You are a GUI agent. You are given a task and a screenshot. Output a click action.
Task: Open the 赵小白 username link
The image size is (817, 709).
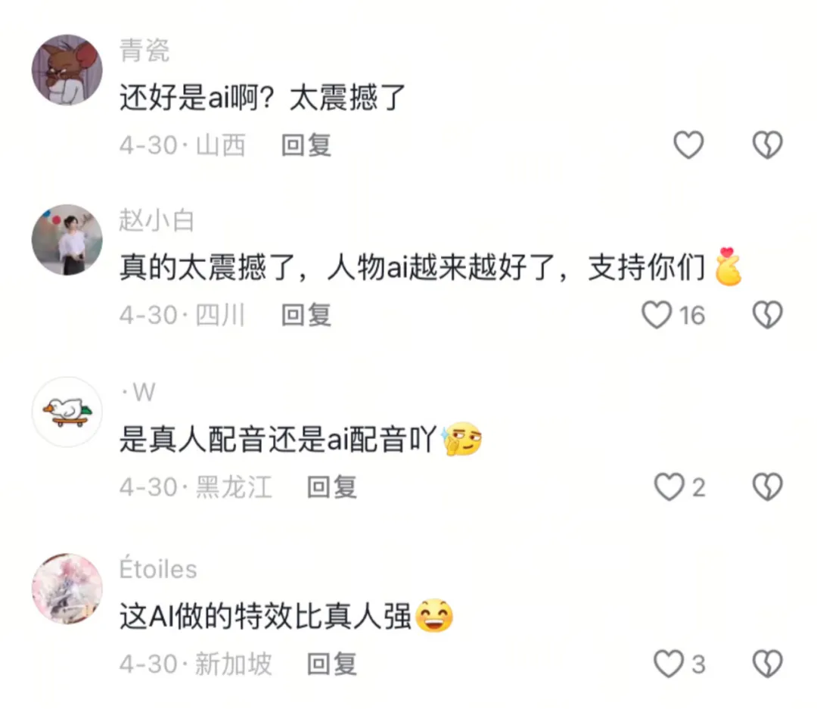pyautogui.click(x=157, y=220)
